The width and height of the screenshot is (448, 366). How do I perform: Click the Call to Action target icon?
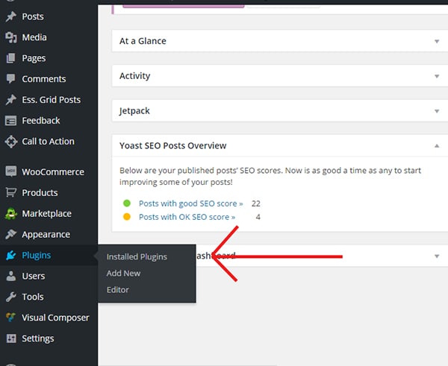click(11, 142)
